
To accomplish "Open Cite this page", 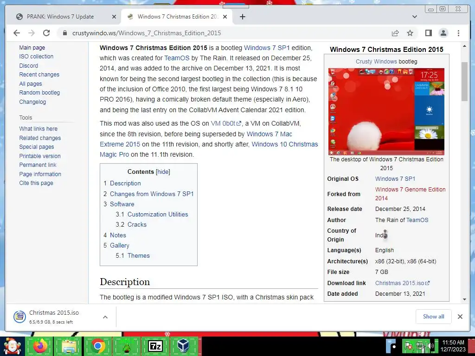I will tap(36, 183).
